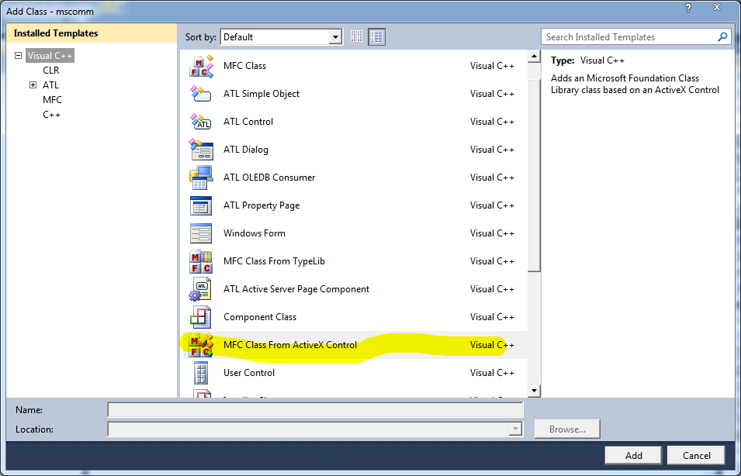This screenshot has width=741, height=476.
Task: Click the ATL Control template icon
Action: pyautogui.click(x=201, y=122)
